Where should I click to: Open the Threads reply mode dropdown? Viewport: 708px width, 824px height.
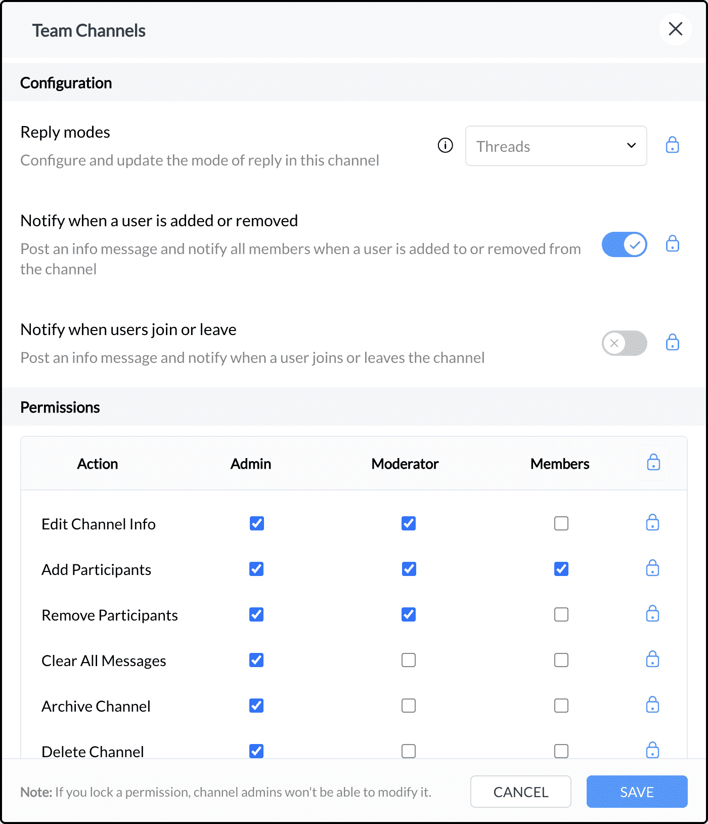(556, 146)
